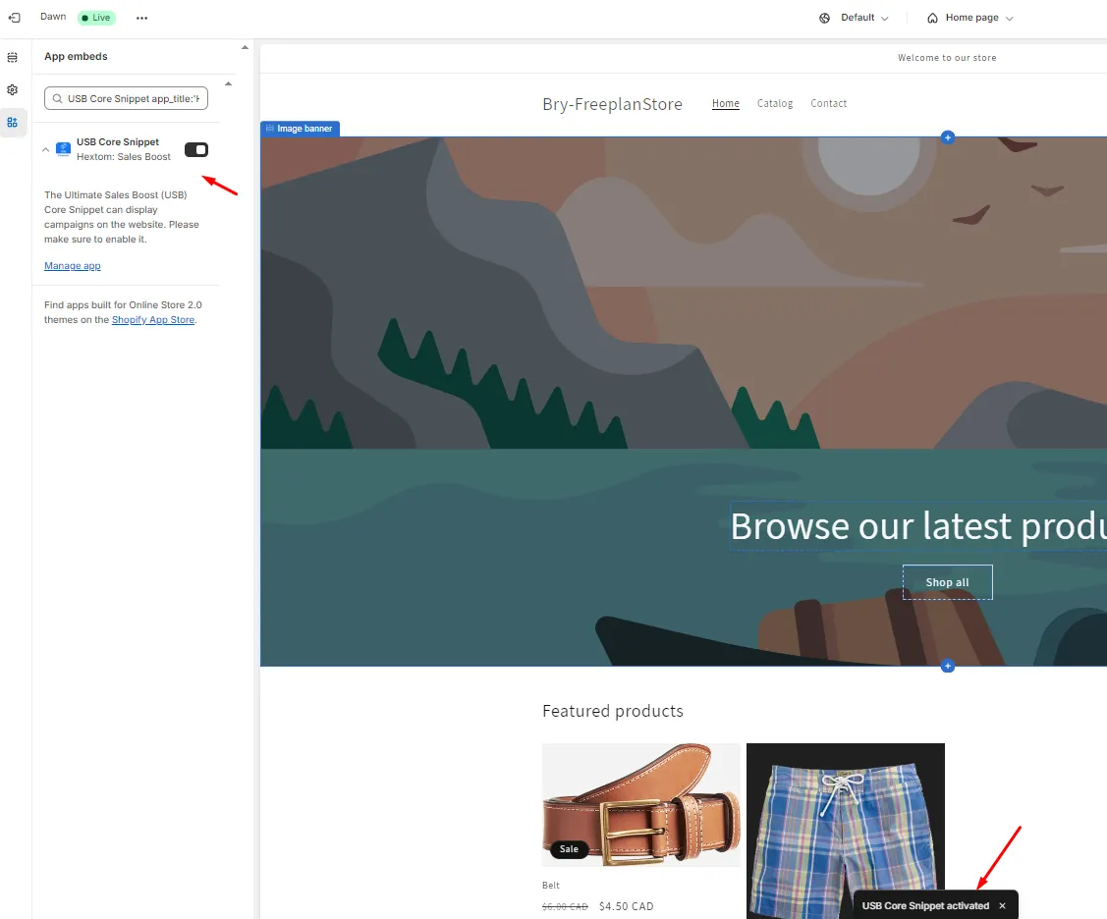Open the Home page template dropdown
The width and height of the screenshot is (1107, 919).
click(970, 18)
